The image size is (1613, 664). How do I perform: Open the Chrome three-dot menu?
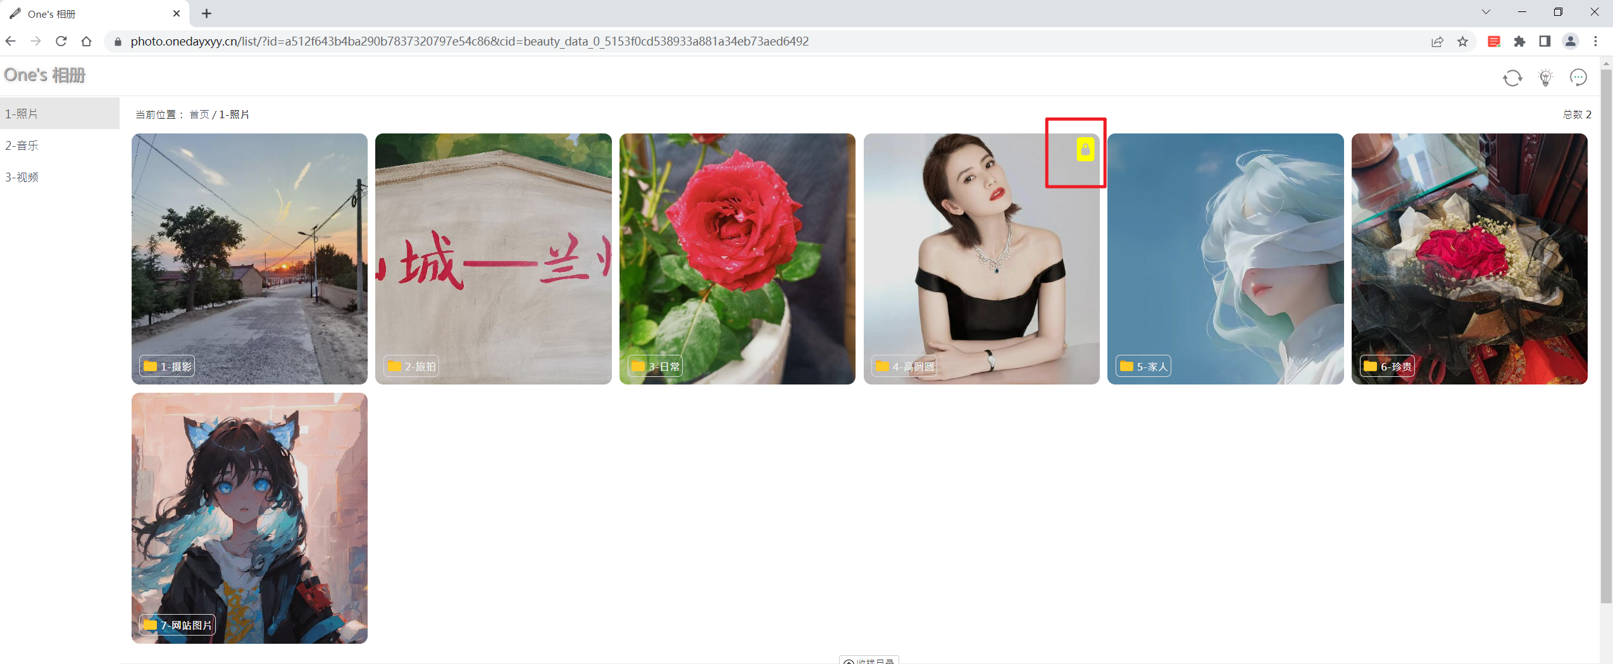click(x=1595, y=41)
